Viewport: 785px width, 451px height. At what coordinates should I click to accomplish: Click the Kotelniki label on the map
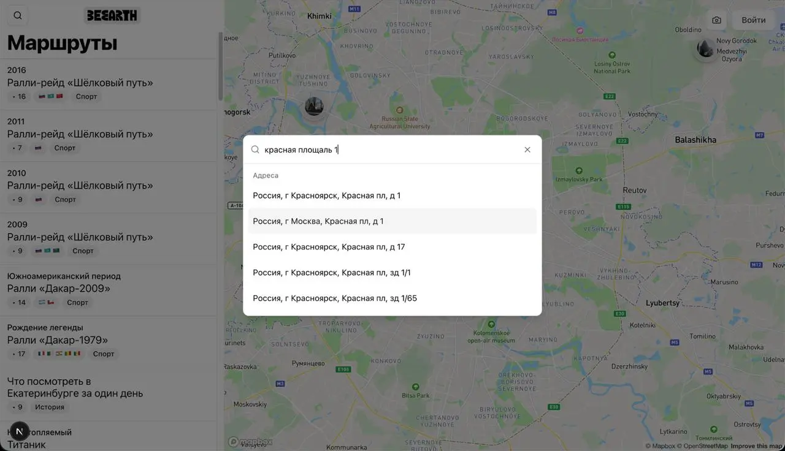point(643,325)
